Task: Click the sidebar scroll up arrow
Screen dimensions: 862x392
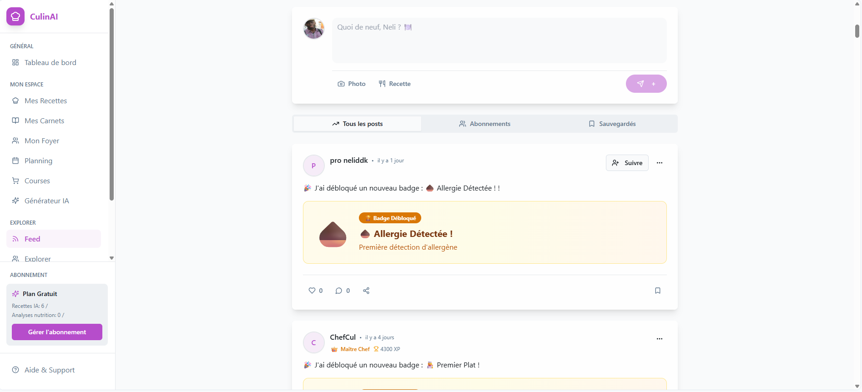Action: point(111,4)
